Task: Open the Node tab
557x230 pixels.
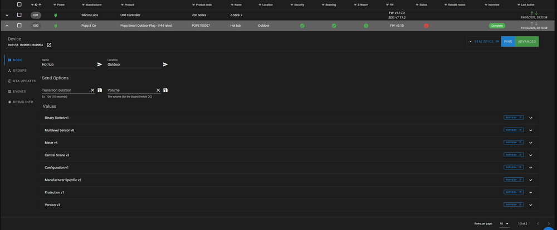Action: click(15, 60)
